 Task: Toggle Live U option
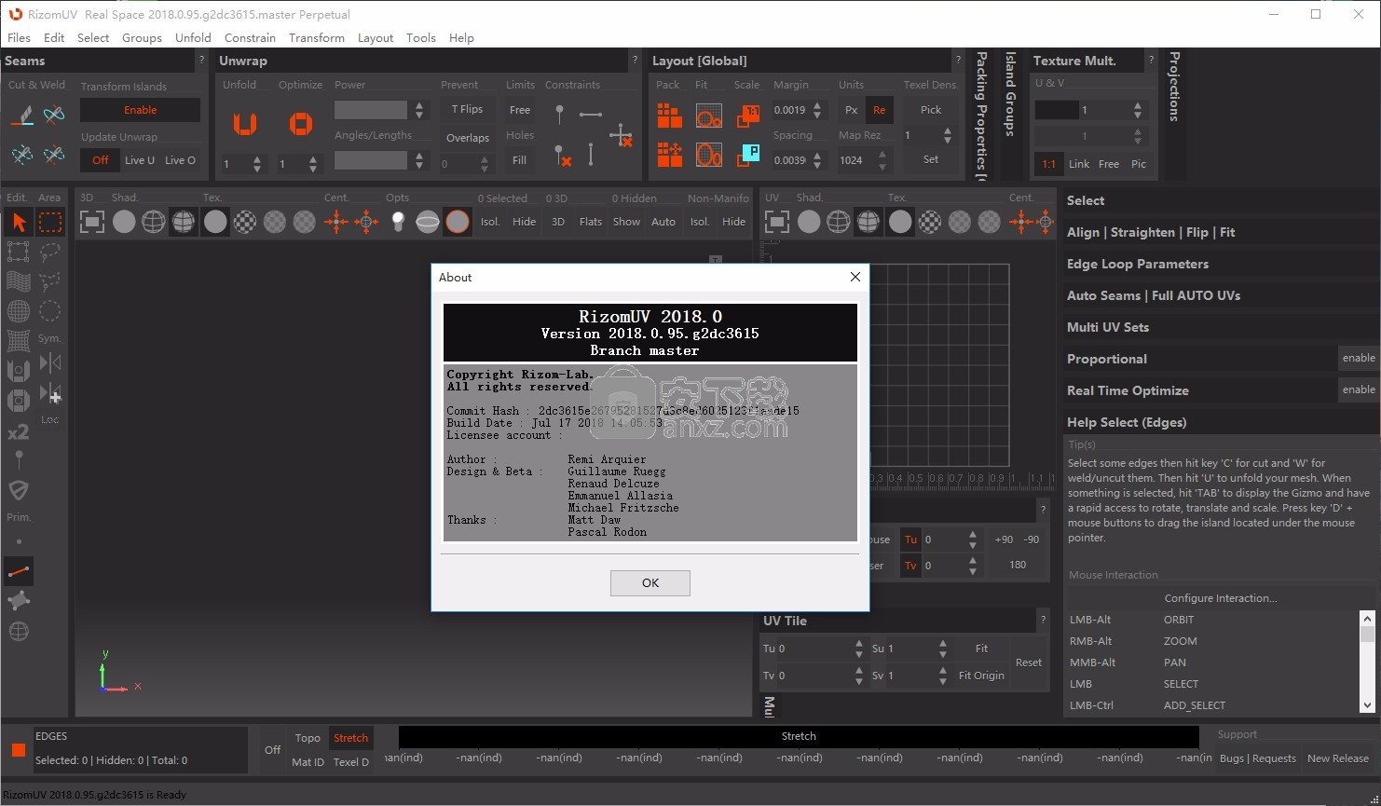140,160
